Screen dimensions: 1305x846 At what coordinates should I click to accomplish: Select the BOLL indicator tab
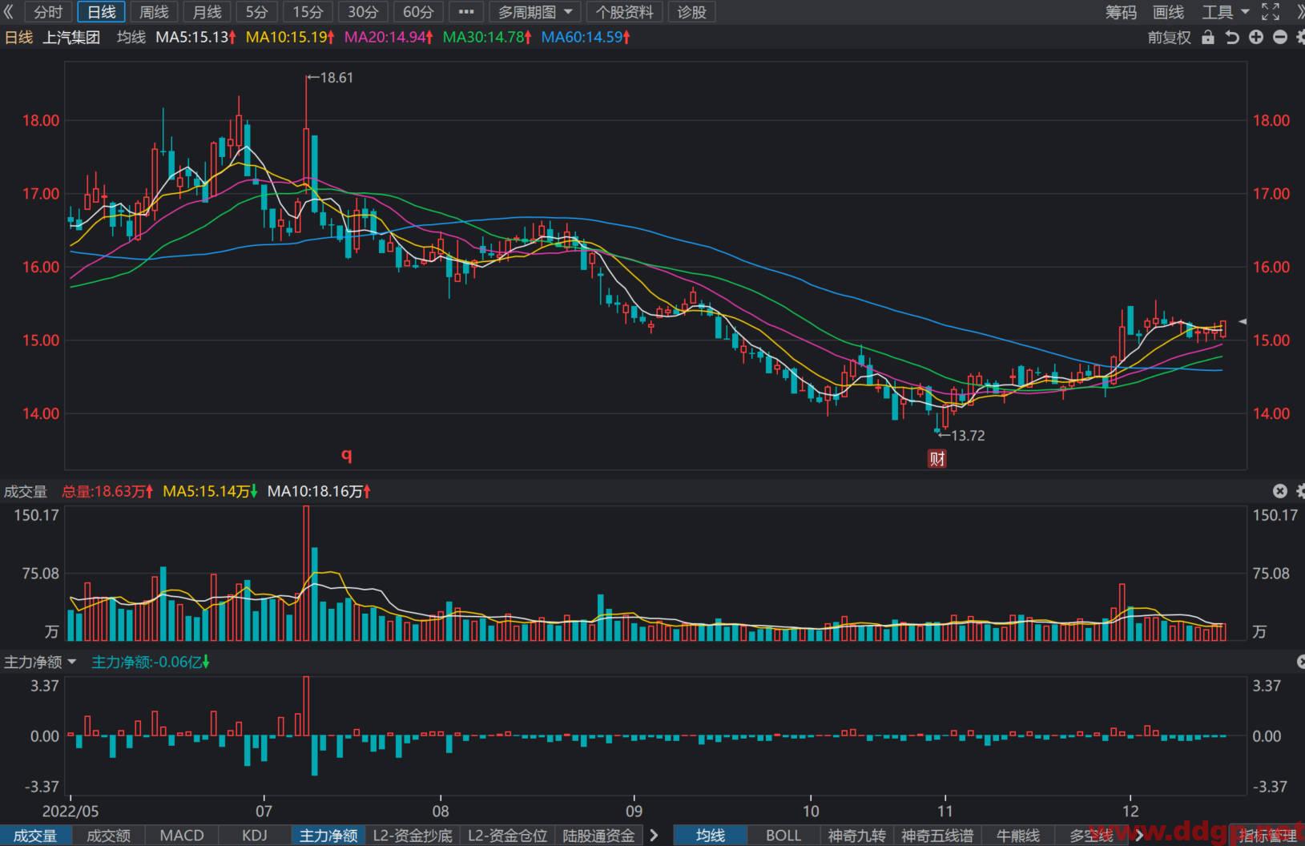click(783, 836)
